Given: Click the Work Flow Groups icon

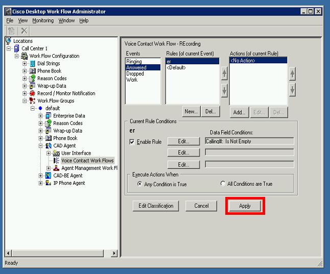Looking at the screenshot, I should [32, 101].
